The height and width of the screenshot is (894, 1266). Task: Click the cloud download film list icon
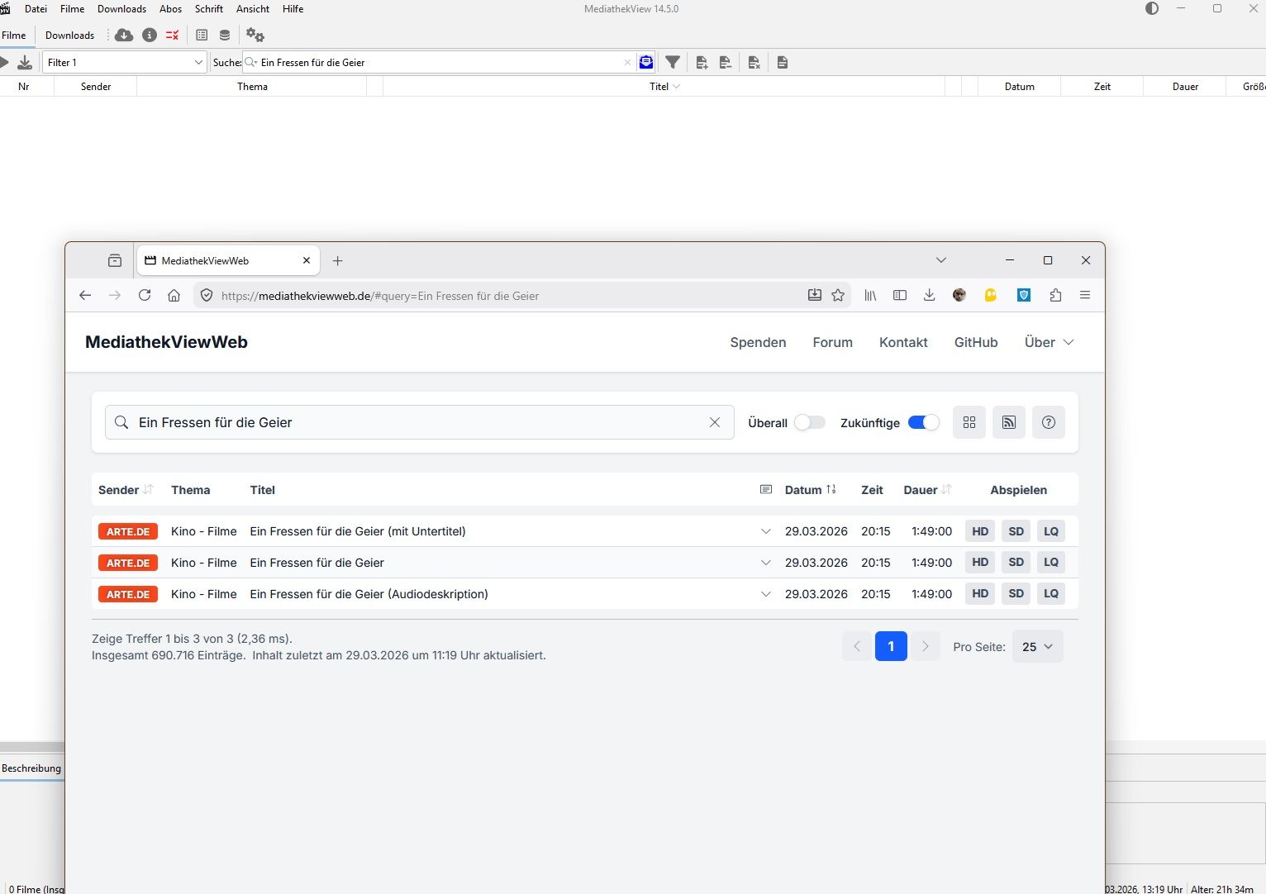(124, 36)
